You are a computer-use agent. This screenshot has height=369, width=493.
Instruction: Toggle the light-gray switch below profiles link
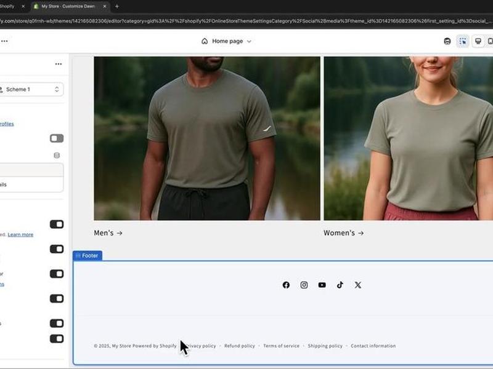tap(57, 138)
